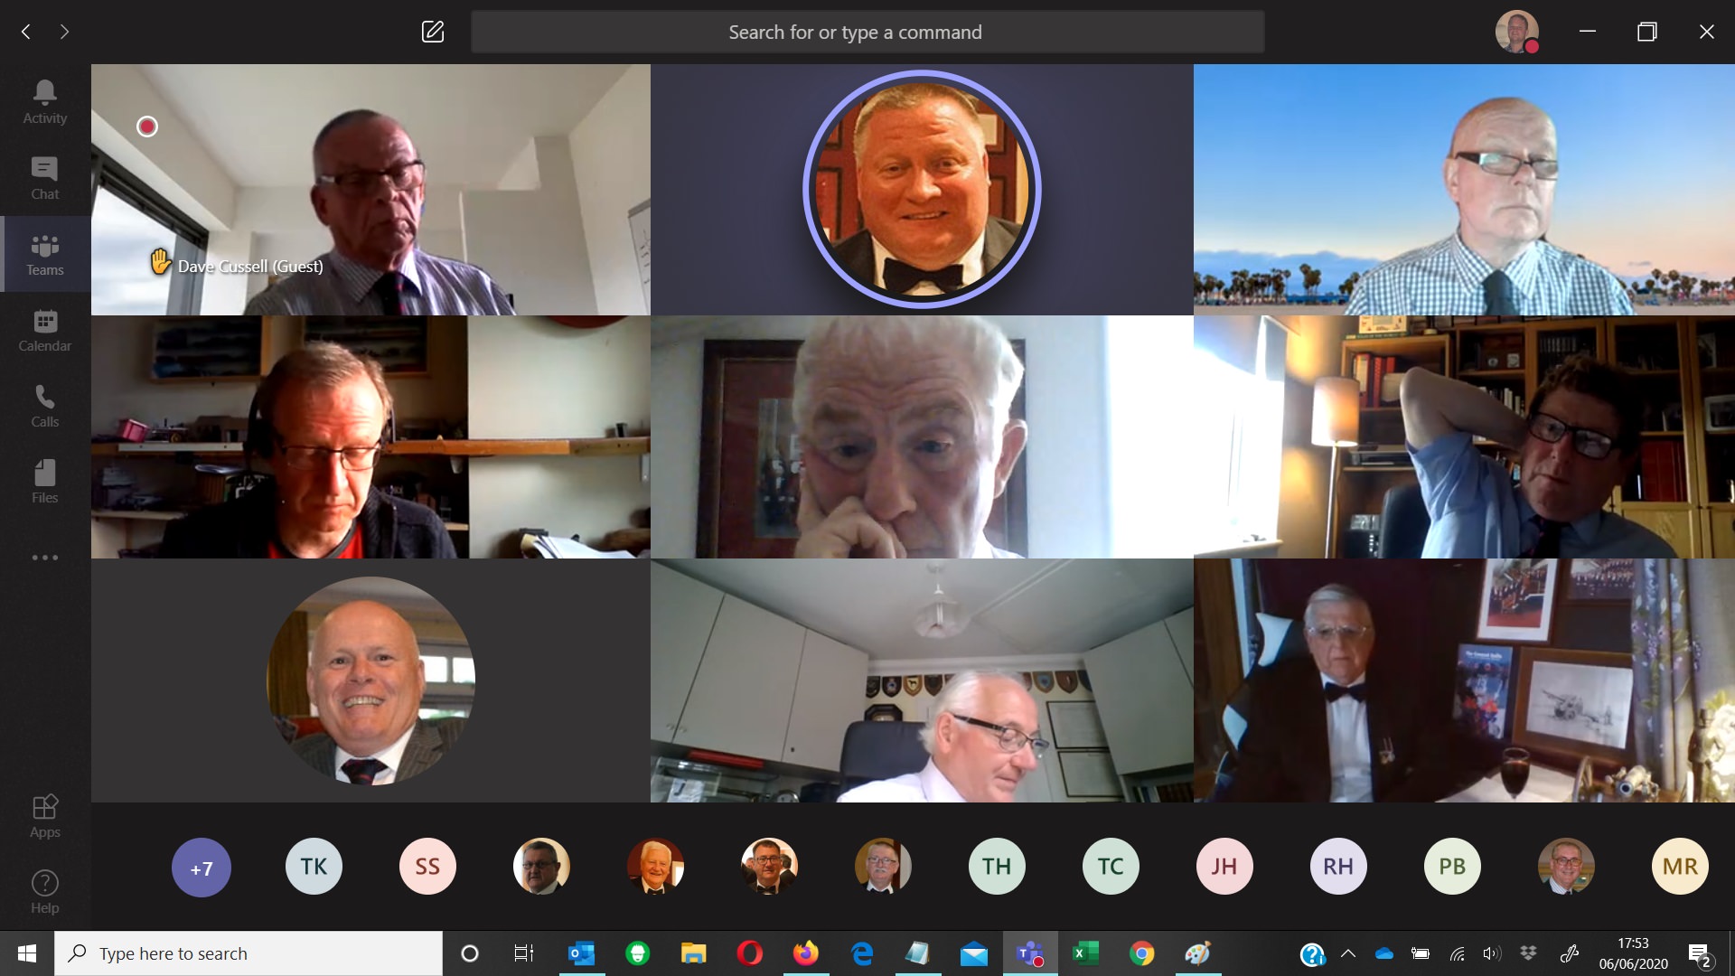Go back with the left arrow

(26, 32)
